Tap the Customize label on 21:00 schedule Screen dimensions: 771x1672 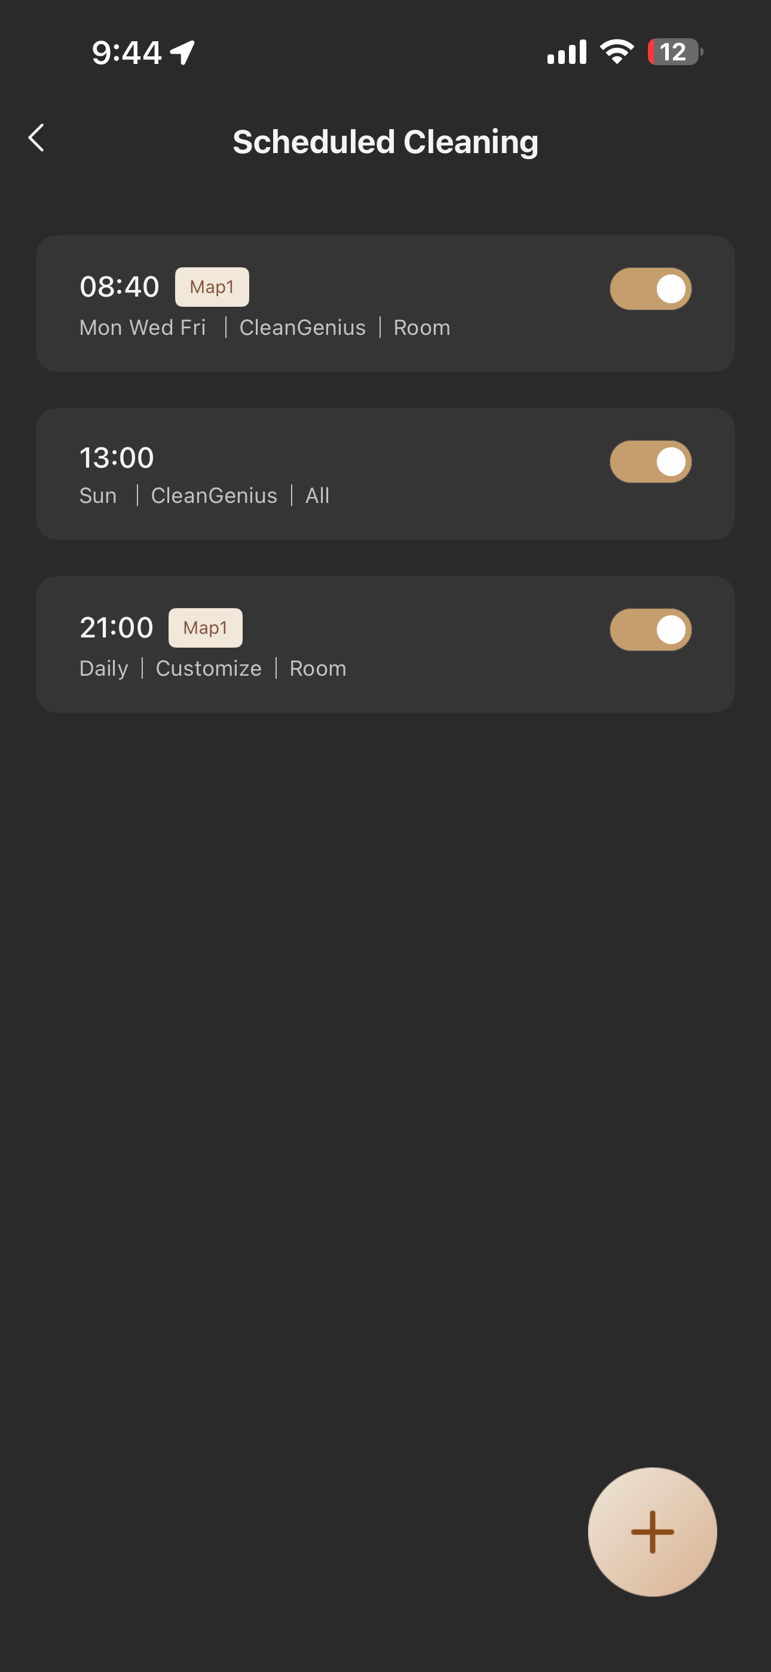pos(209,669)
